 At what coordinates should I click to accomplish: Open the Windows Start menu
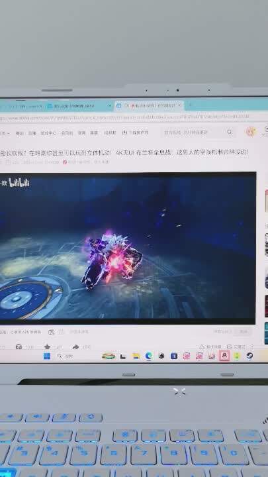pyautogui.click(x=47, y=356)
